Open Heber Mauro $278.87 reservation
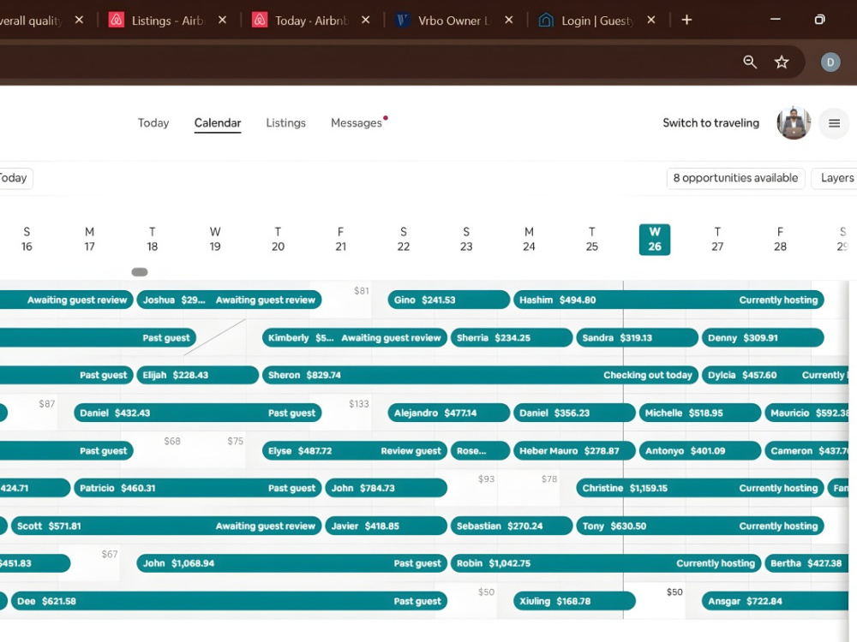Image resolution: width=857 pixels, height=642 pixels. (574, 451)
